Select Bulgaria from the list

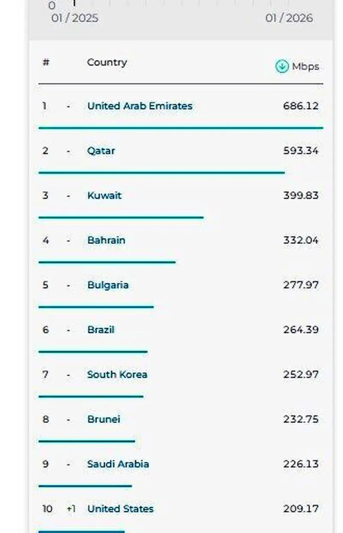coord(108,285)
